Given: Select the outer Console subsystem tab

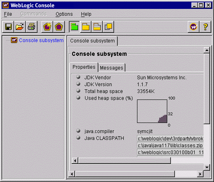Looking at the screenshot, I should (x=92, y=41).
